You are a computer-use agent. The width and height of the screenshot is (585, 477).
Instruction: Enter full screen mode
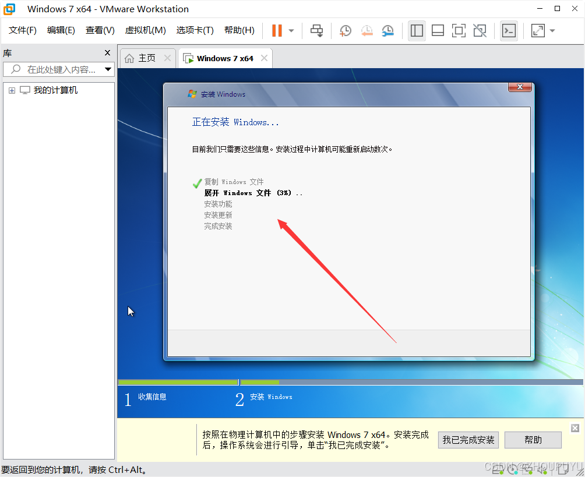coord(459,31)
